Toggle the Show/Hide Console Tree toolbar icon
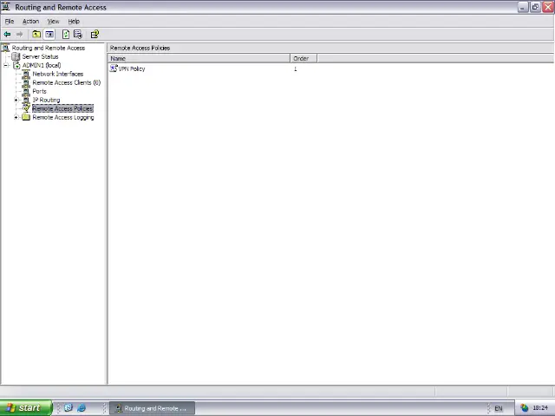Image resolution: width=555 pixels, height=416 pixels. (49, 35)
